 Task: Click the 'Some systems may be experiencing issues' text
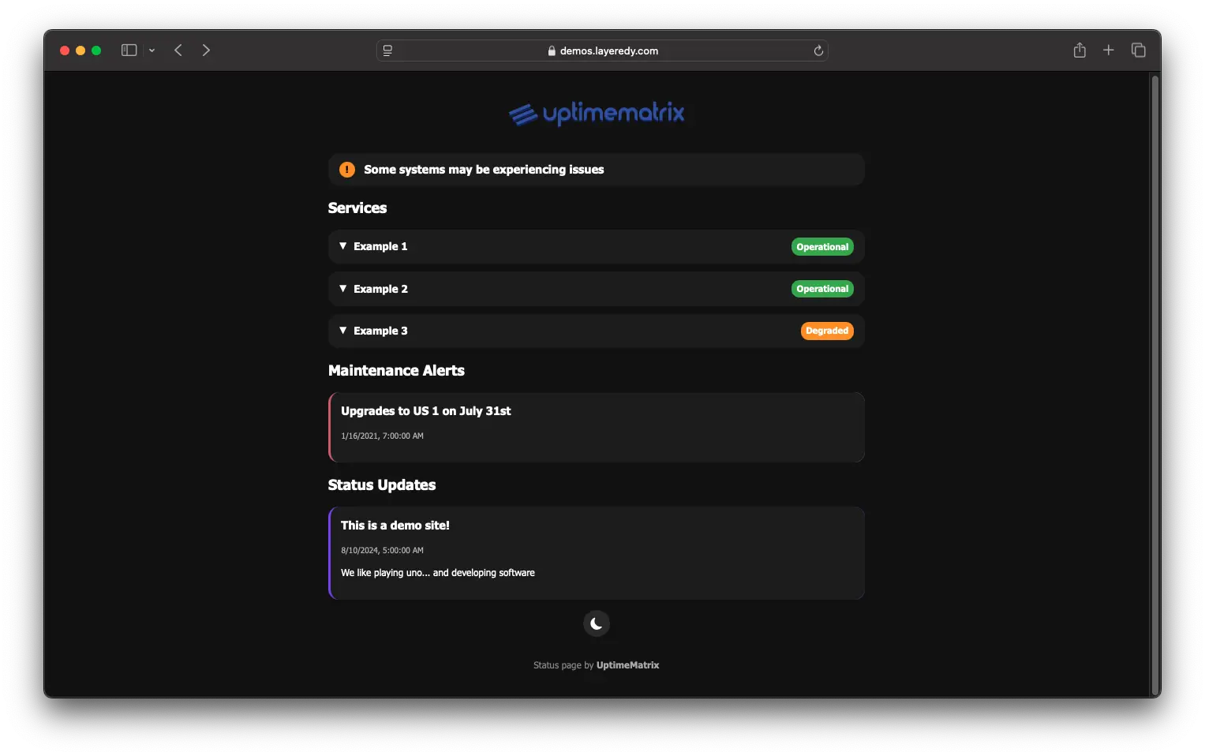point(484,170)
